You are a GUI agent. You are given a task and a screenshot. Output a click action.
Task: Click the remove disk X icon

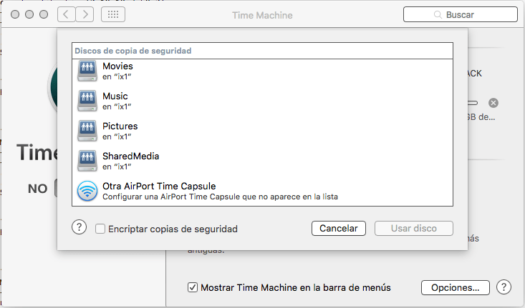(x=493, y=103)
